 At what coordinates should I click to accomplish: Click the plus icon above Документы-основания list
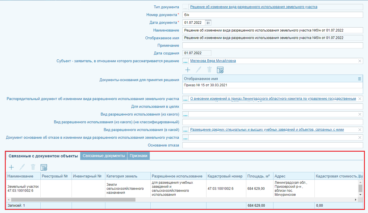click(x=188, y=70)
